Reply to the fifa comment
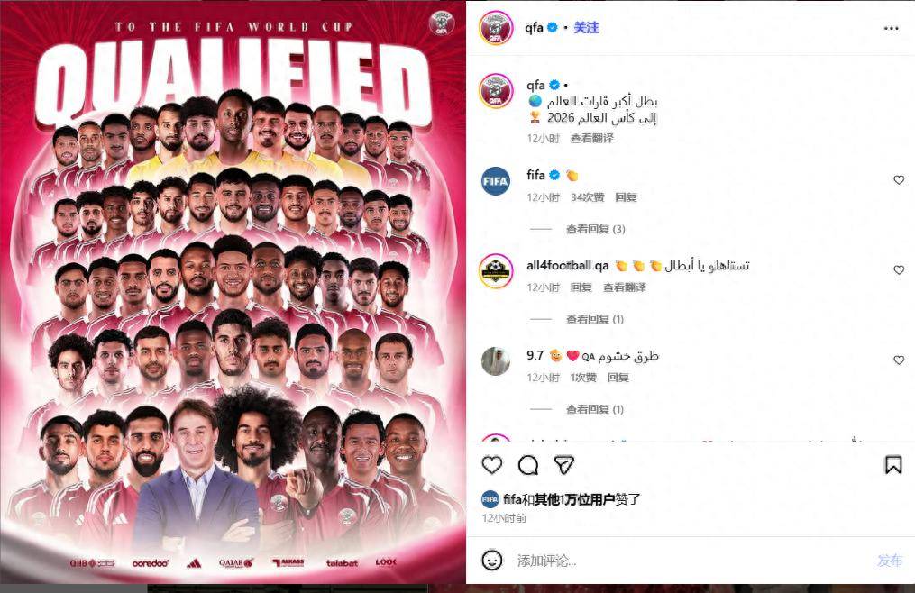915x593 pixels. [626, 197]
